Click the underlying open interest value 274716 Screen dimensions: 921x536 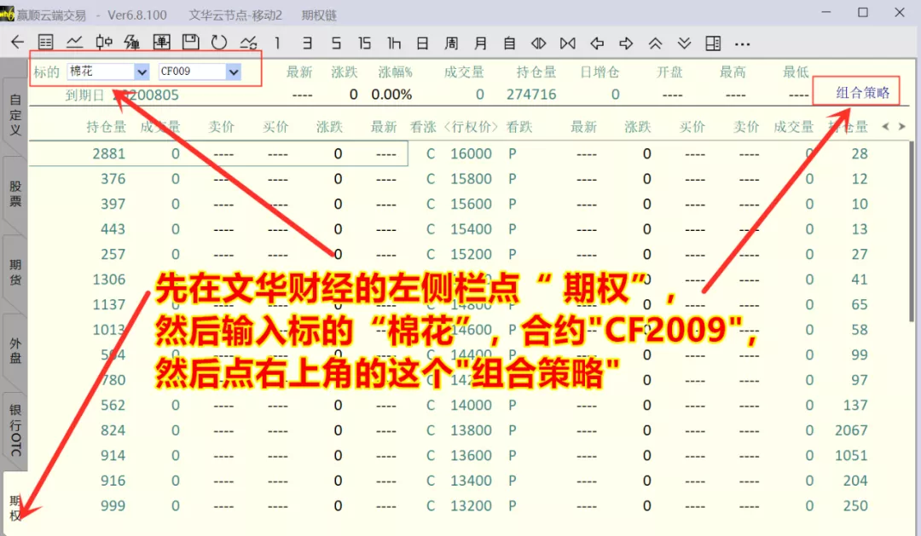[531, 95]
